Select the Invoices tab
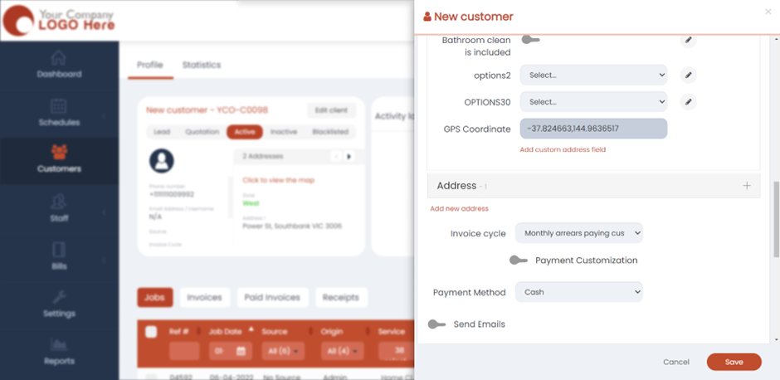The width and height of the screenshot is (780, 380). (x=204, y=298)
